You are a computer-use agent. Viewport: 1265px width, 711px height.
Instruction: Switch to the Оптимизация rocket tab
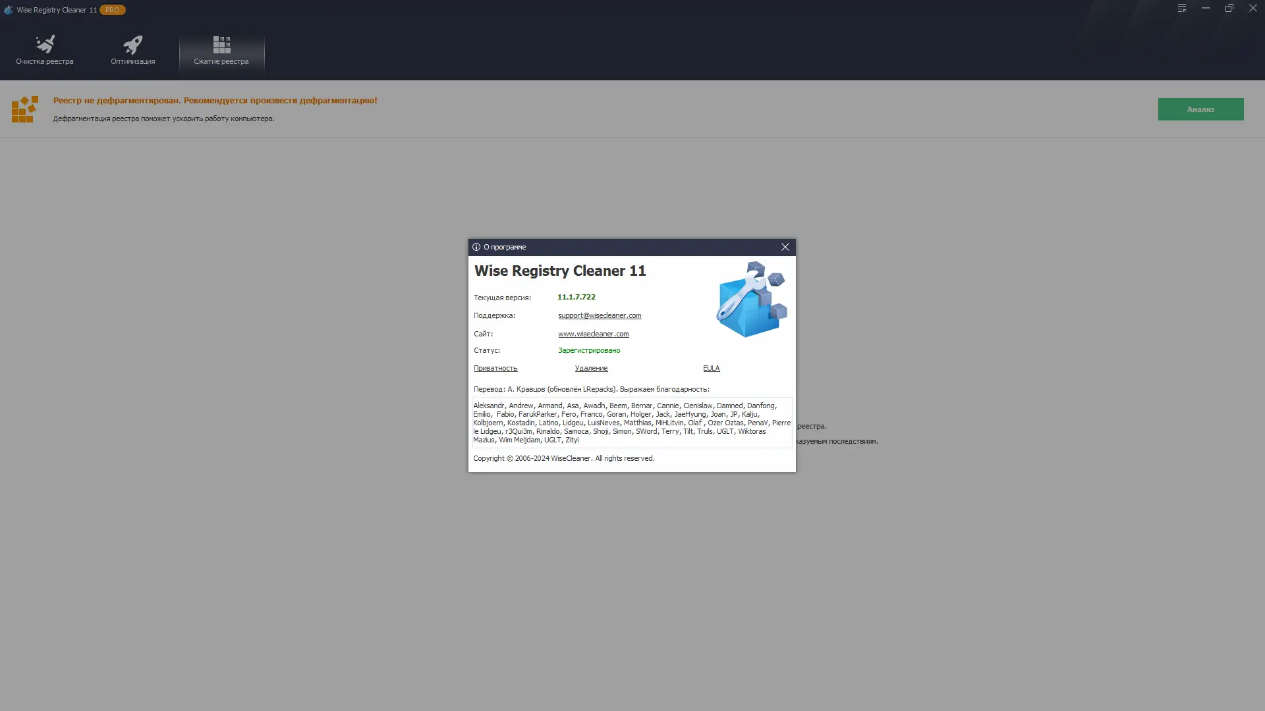(x=132, y=51)
